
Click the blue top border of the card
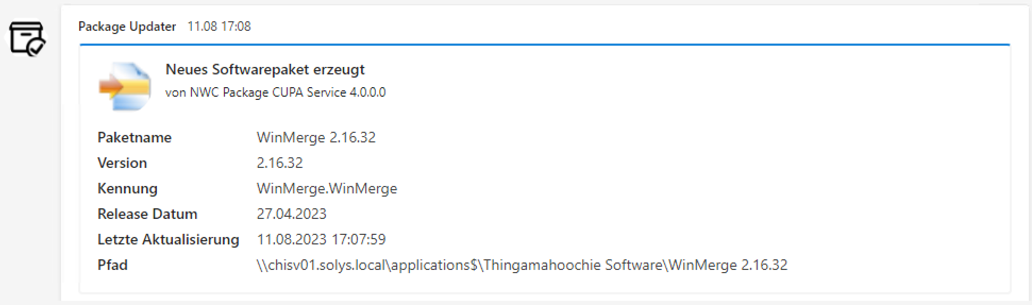click(x=544, y=45)
